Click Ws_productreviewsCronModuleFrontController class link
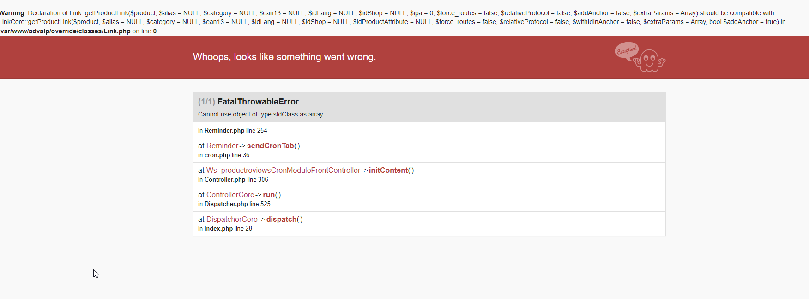This screenshot has width=809, height=299. [x=283, y=171]
